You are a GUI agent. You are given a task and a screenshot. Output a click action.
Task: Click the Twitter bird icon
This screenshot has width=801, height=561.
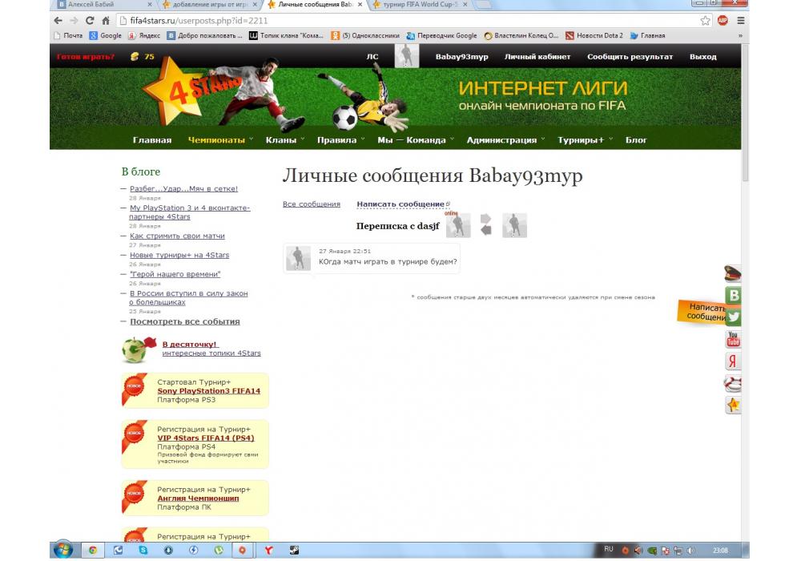[733, 317]
